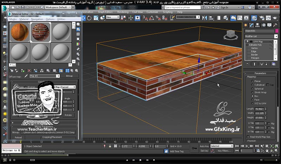Open the Align tool
Screen dimensions: 281x164
pos(211,18)
